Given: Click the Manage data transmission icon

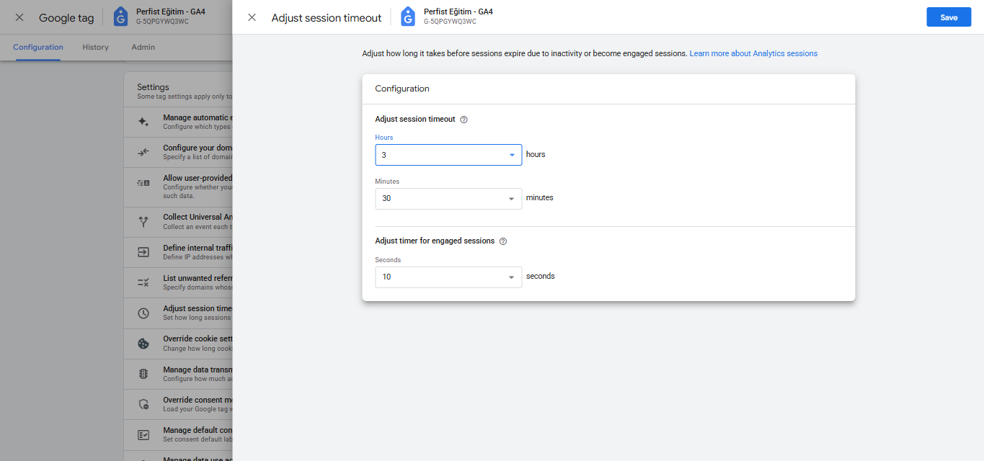Looking at the screenshot, I should coord(143,374).
